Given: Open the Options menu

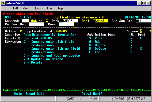Looking at the screenshot, I should (x=39, y=8).
